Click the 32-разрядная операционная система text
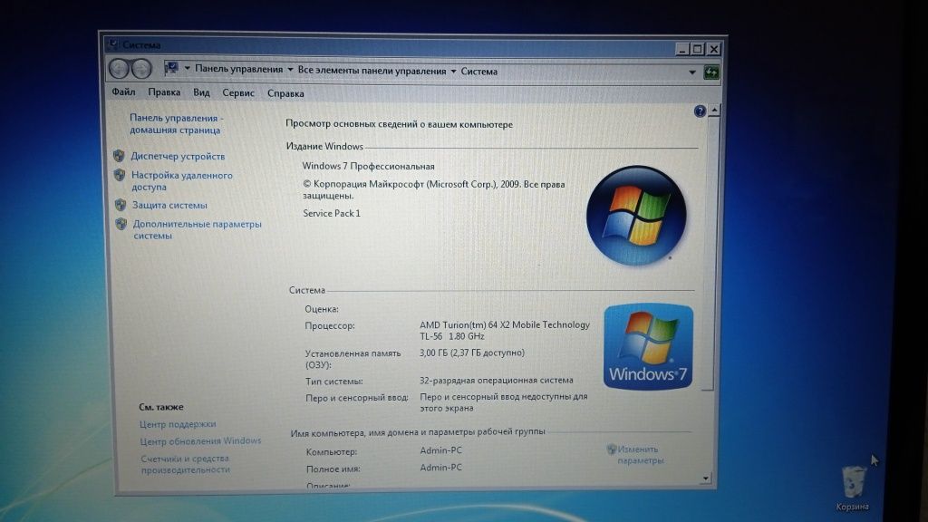This screenshot has width=928, height=522. [496, 381]
